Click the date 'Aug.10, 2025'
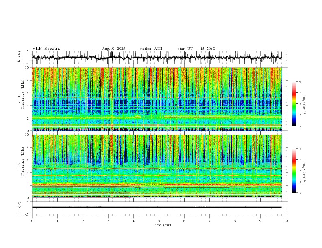The height and width of the screenshot is (248, 322). pyautogui.click(x=113, y=49)
